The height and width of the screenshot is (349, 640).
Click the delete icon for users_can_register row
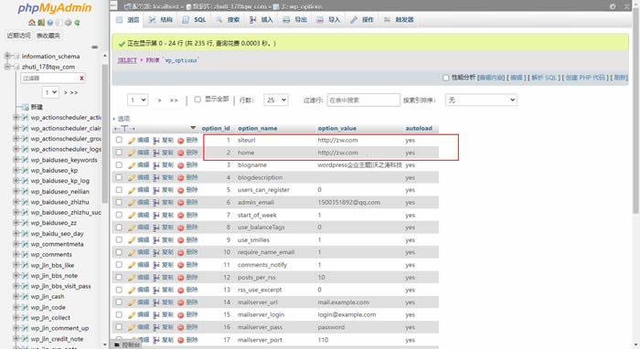click(x=180, y=190)
